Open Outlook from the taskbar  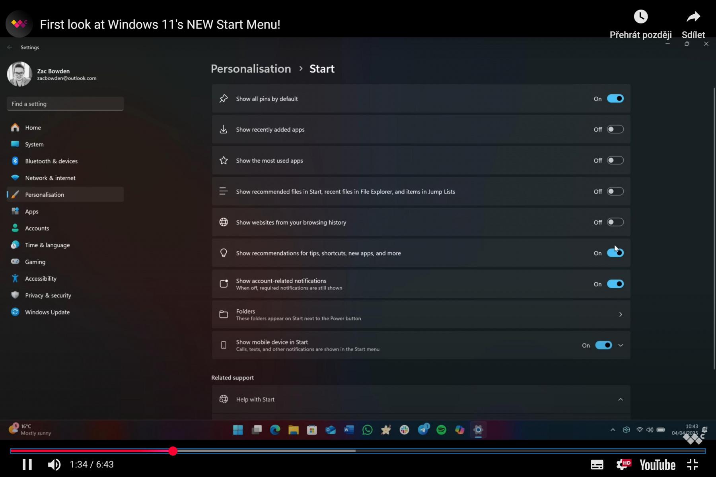coord(331,430)
